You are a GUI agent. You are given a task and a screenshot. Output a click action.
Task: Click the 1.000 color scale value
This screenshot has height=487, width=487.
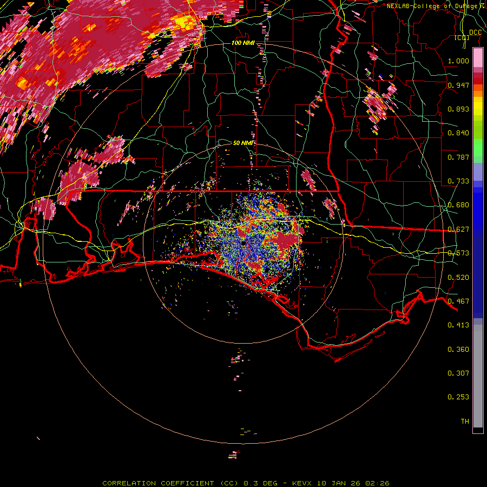tap(458, 61)
